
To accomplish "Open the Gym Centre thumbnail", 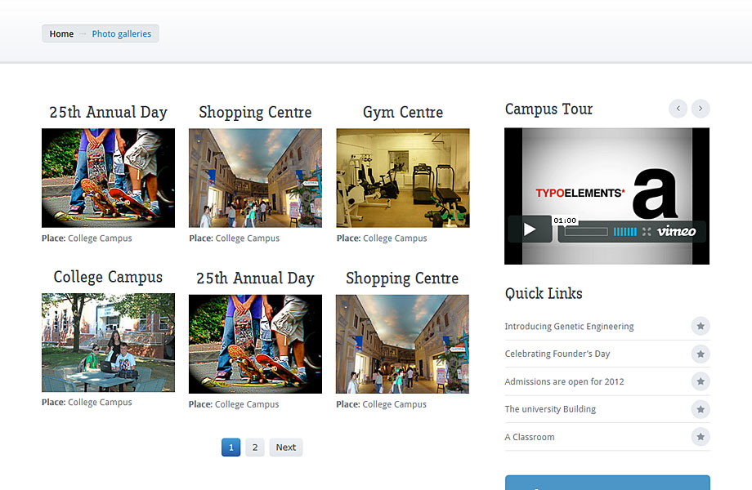I will click(x=403, y=178).
